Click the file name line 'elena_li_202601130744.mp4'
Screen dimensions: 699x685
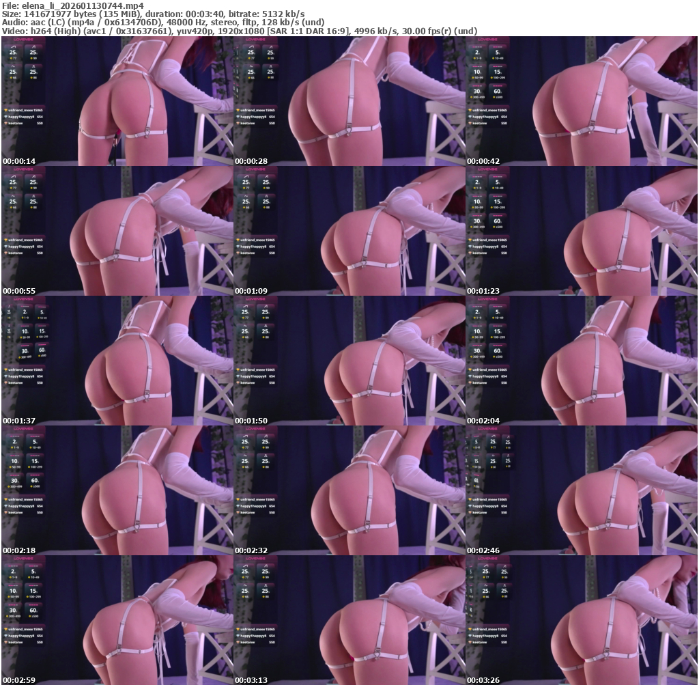pos(73,5)
